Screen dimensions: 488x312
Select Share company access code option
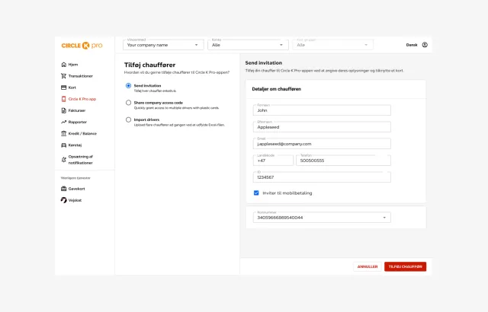coord(128,103)
